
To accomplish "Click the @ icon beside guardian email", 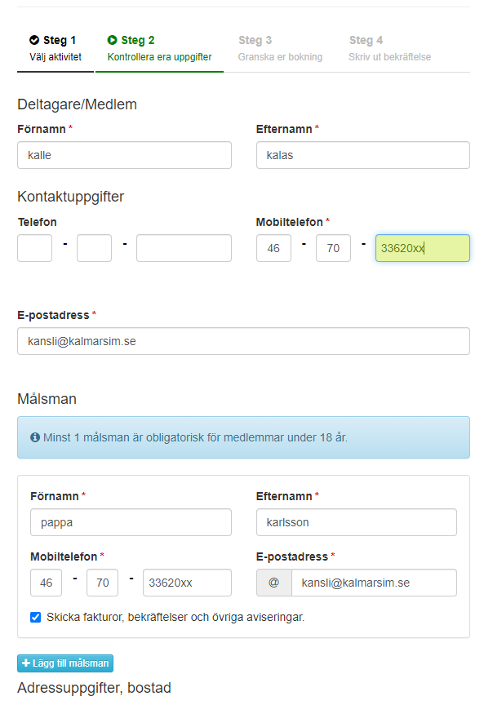I will click(274, 583).
